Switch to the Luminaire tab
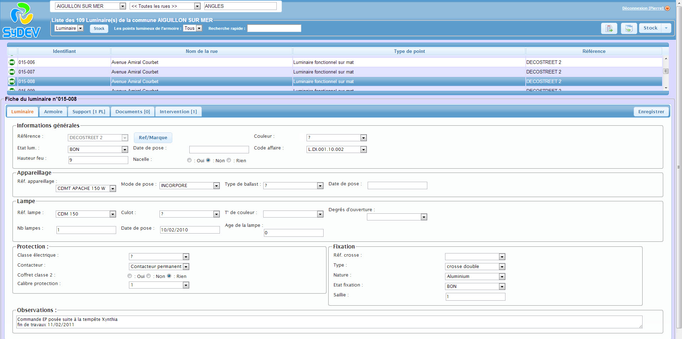The width and height of the screenshot is (682, 339). coord(22,111)
